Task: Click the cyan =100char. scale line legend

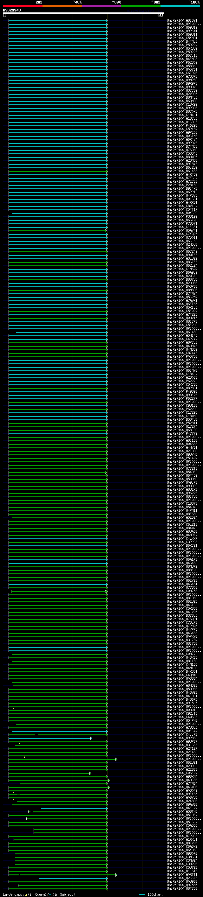Action: (141, 894)
